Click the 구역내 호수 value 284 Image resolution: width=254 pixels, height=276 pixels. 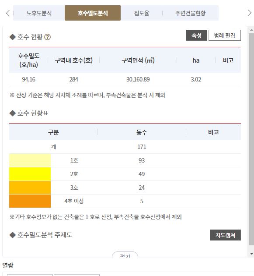[x=73, y=79]
